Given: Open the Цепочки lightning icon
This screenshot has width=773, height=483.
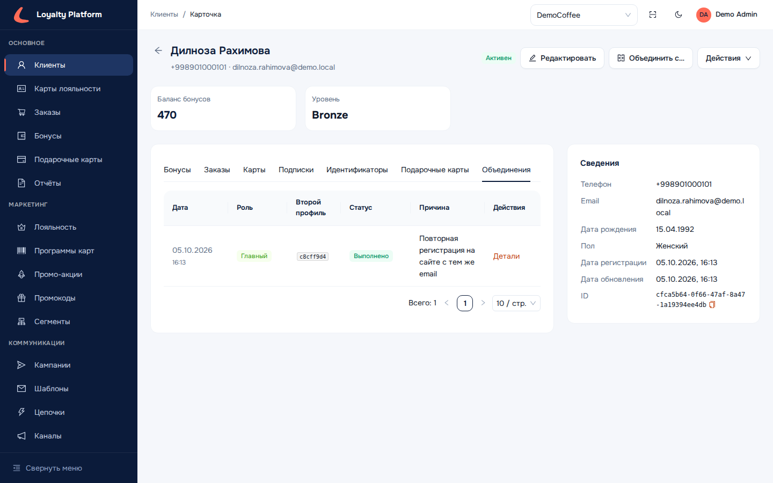Looking at the screenshot, I should [21, 412].
